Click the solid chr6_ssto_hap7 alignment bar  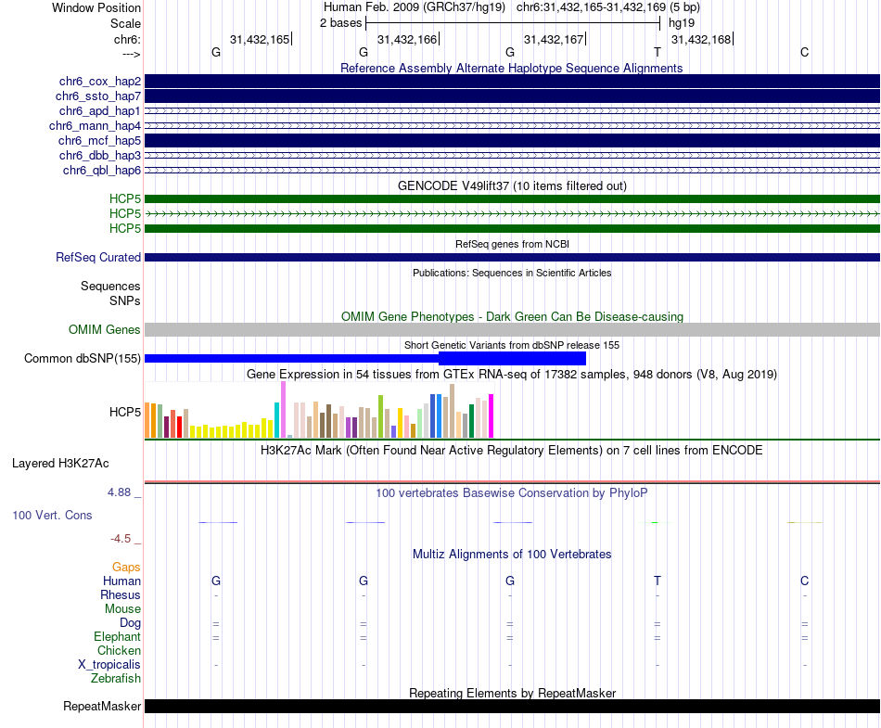[x=512, y=96]
